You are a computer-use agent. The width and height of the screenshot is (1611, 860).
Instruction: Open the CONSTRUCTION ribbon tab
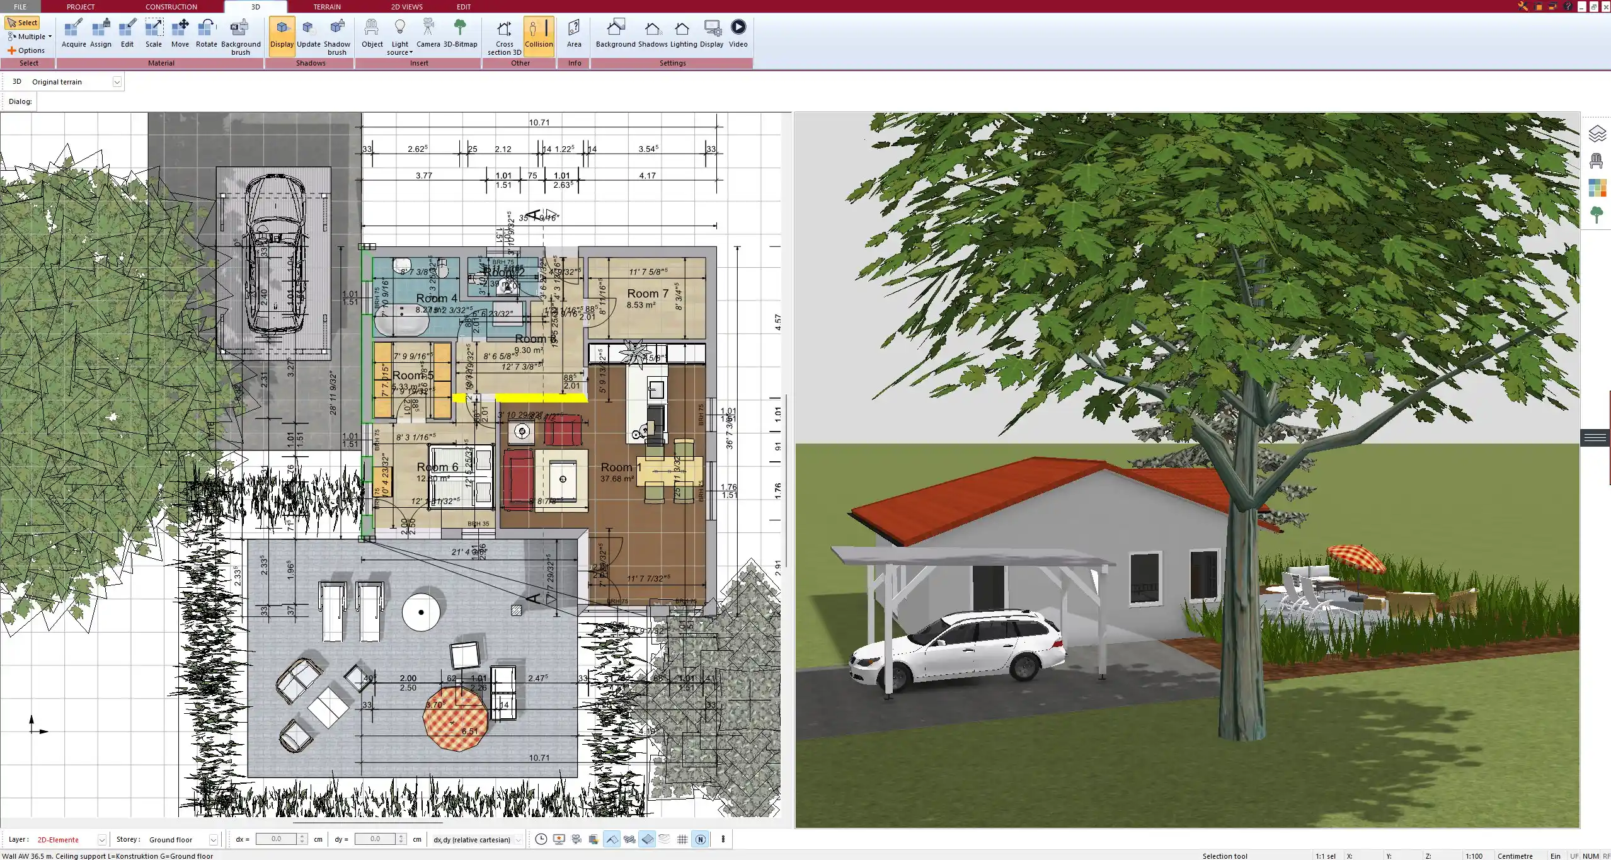(171, 7)
